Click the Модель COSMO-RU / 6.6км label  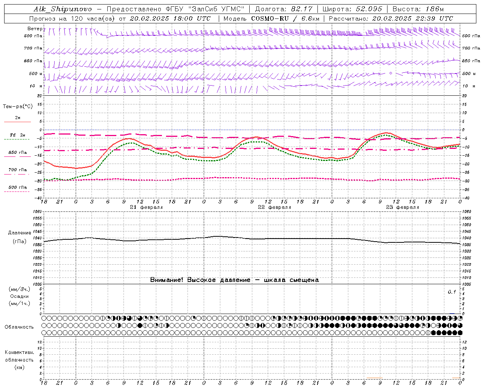(x=271, y=18)
